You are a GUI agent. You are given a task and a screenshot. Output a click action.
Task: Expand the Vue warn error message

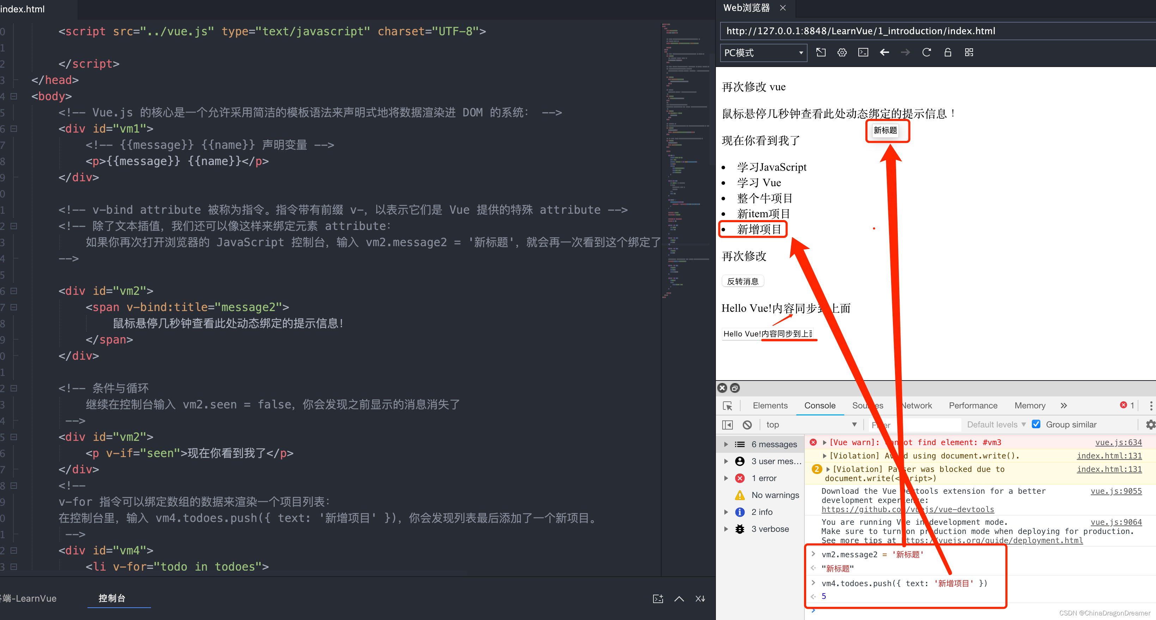[x=825, y=442]
